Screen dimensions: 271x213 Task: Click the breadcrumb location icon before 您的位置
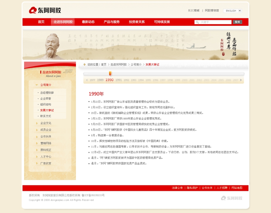pos(85,64)
